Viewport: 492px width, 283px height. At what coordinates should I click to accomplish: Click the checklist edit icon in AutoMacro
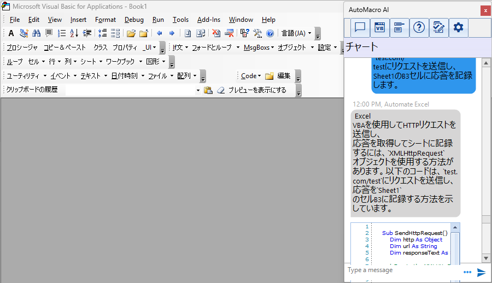pos(438,27)
